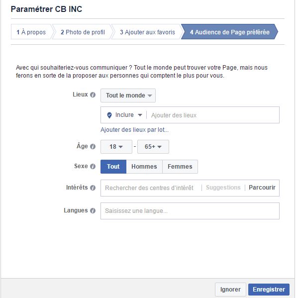The image size is (296, 298).
Task: Open the maximum age 65+ dropdown
Action: pos(153,147)
